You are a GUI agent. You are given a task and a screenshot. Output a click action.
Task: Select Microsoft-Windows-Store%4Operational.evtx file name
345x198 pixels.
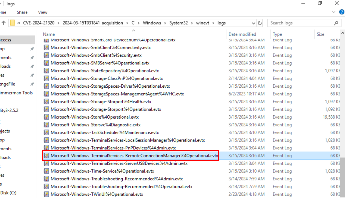[95, 117]
